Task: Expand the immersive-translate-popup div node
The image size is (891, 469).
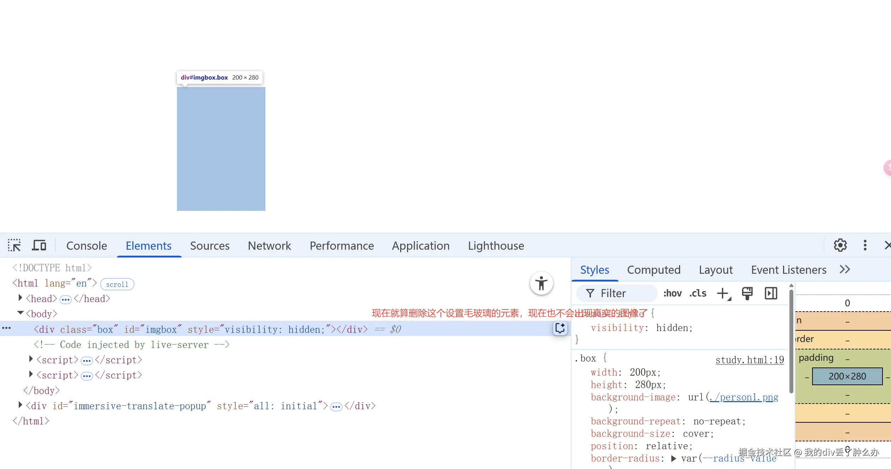Action: [21, 405]
